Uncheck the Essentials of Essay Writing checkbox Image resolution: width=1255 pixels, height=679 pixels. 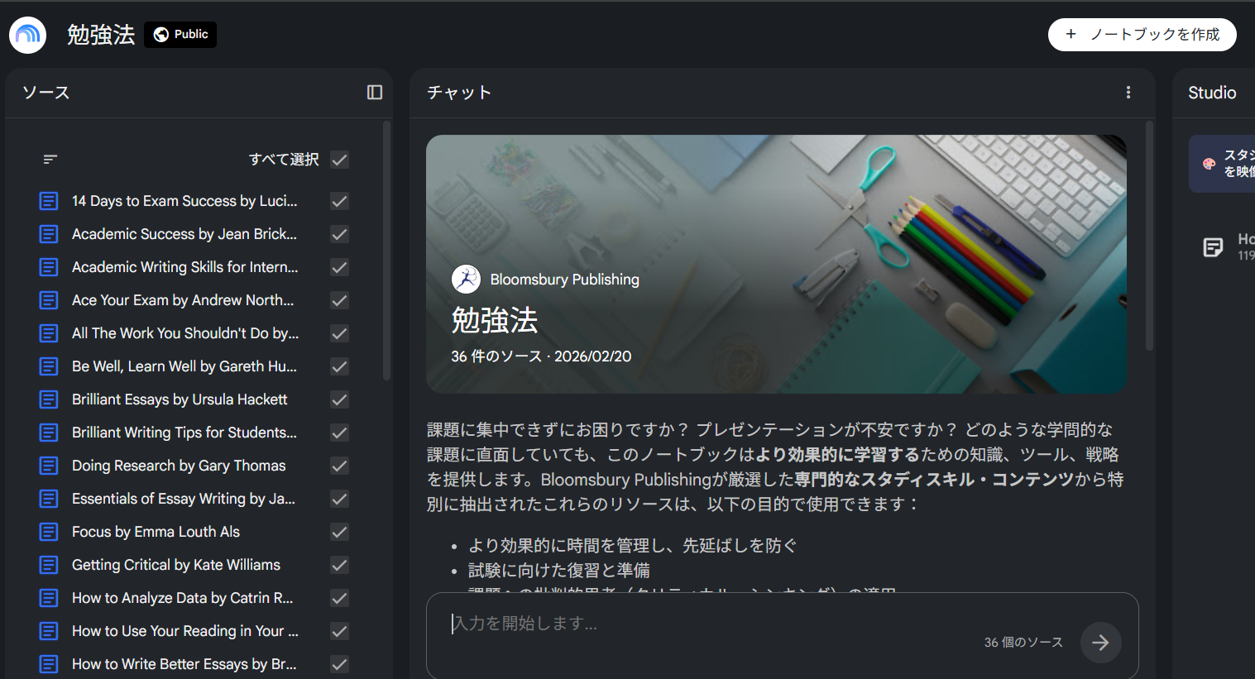(339, 499)
